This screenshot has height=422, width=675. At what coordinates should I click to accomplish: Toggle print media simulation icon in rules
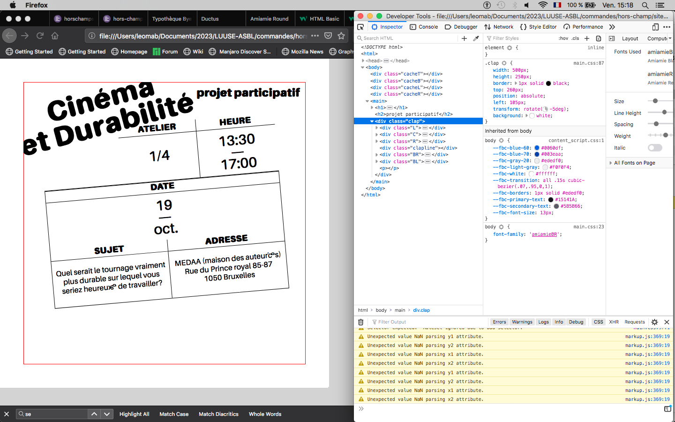[599, 38]
